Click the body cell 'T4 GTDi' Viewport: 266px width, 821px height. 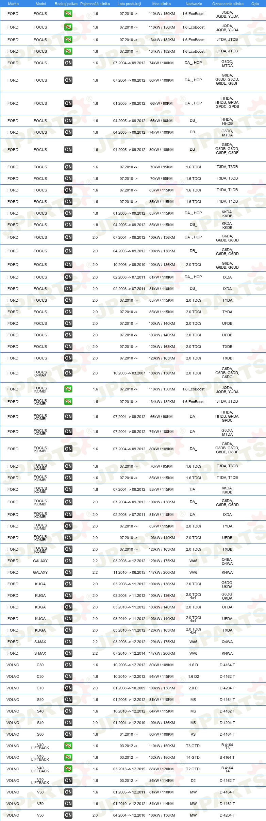pos(193,757)
